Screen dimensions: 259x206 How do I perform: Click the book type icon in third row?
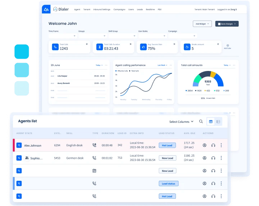click(x=94, y=171)
